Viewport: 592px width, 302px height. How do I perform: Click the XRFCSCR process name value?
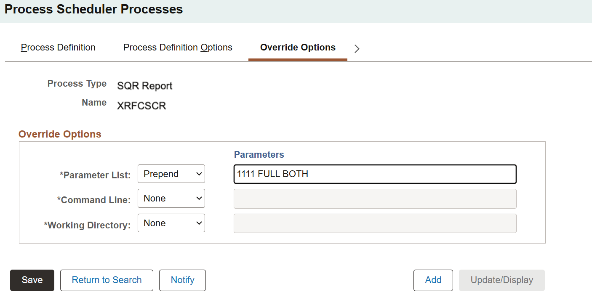coord(141,106)
